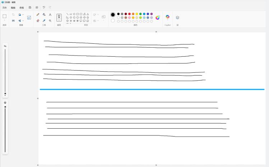The image size is (269, 167).
Task: Open the 查看 menu
Action: click(22, 7)
